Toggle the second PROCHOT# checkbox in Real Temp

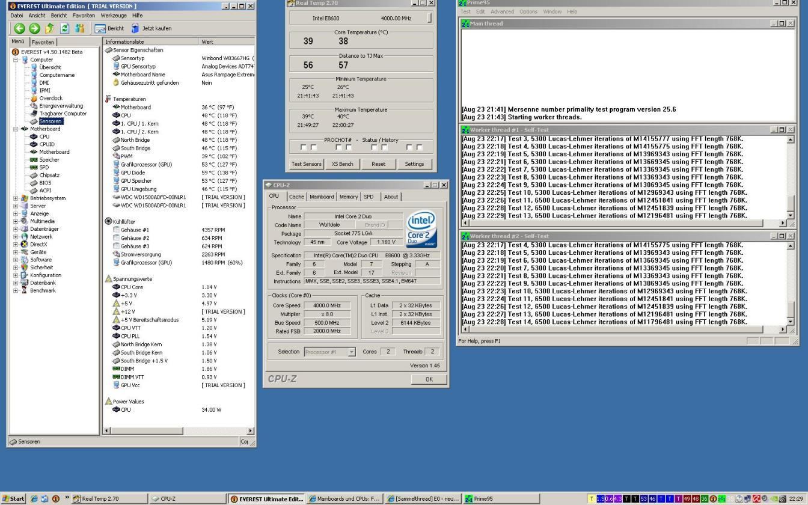(313, 147)
